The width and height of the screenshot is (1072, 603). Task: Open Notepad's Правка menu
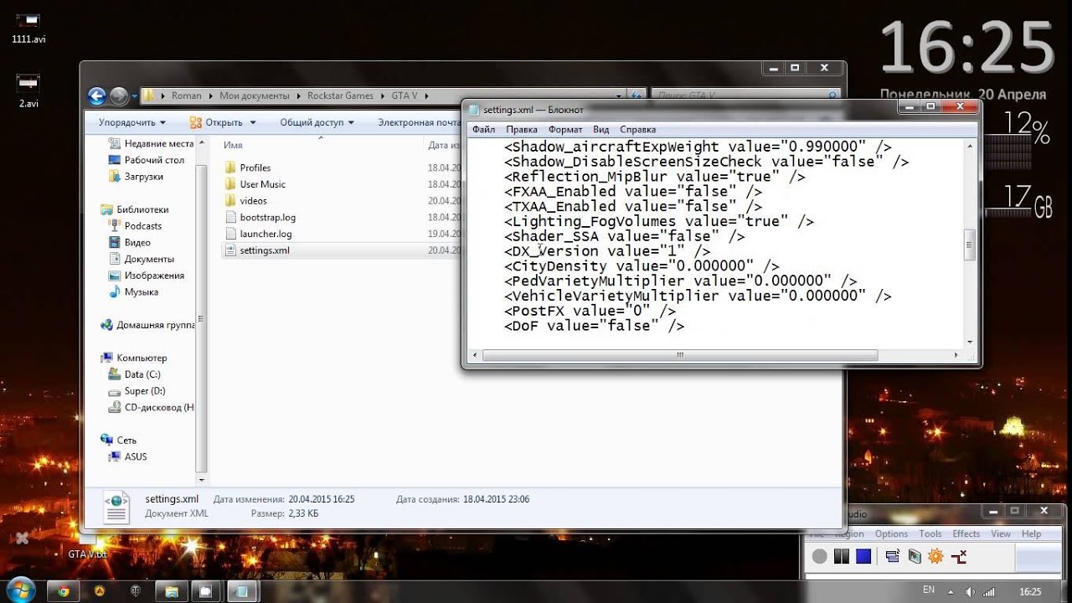click(x=522, y=130)
